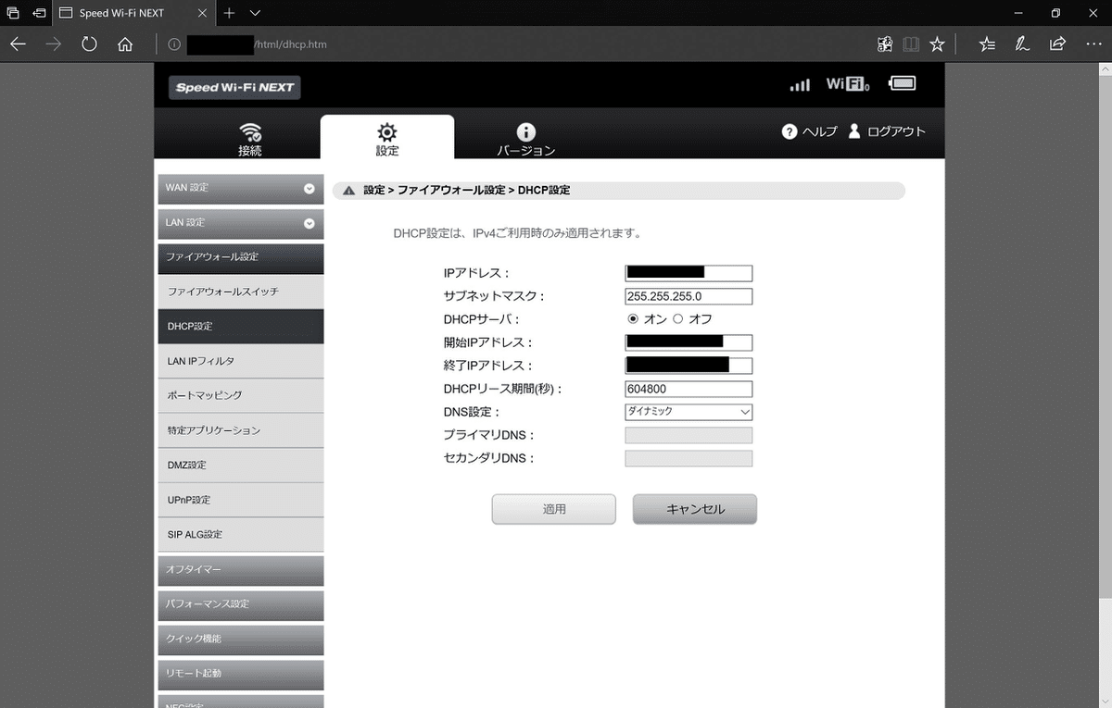This screenshot has height=708, width=1112.
Task: Open a new tab with plus icon
Action: (x=229, y=13)
